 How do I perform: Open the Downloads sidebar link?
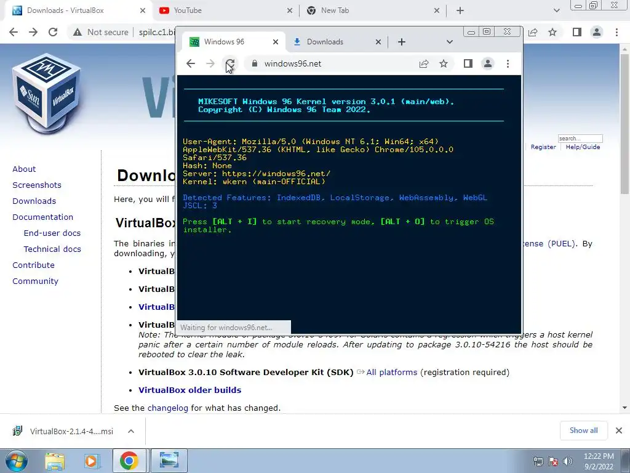[x=34, y=201]
